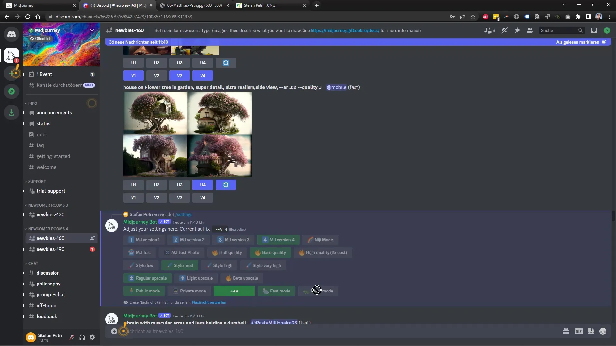Click upscale U4 button
The width and height of the screenshot is (616, 346).
click(x=203, y=185)
